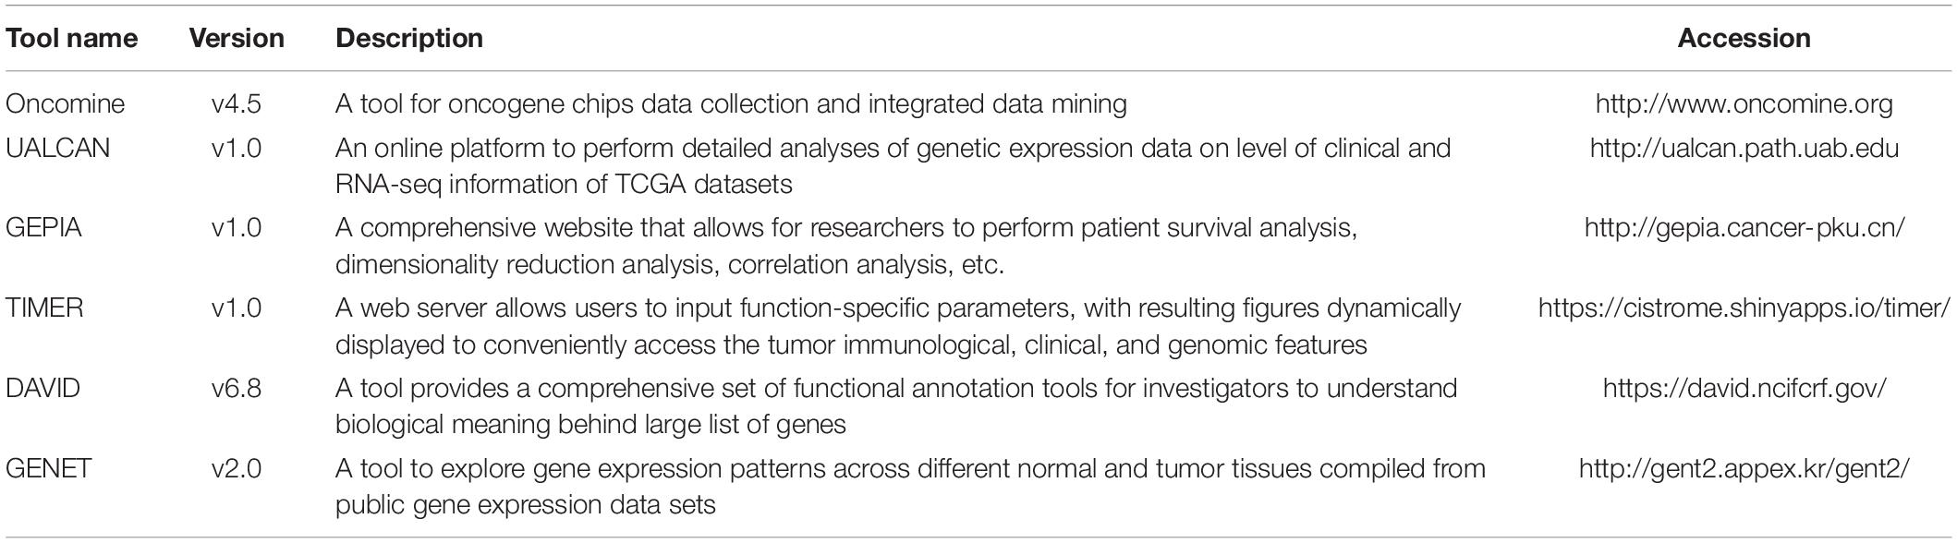This screenshot has width=1957, height=543.
Task: Select the UALCAN tool name cell
Action: point(57,148)
